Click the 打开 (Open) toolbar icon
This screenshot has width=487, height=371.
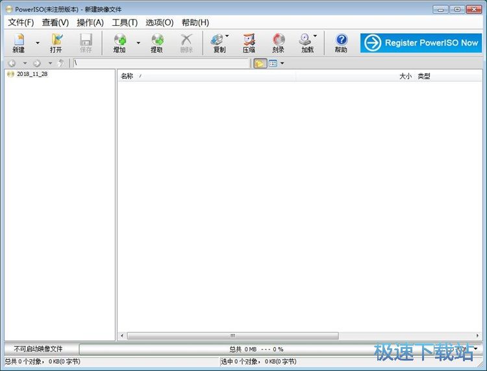point(56,43)
